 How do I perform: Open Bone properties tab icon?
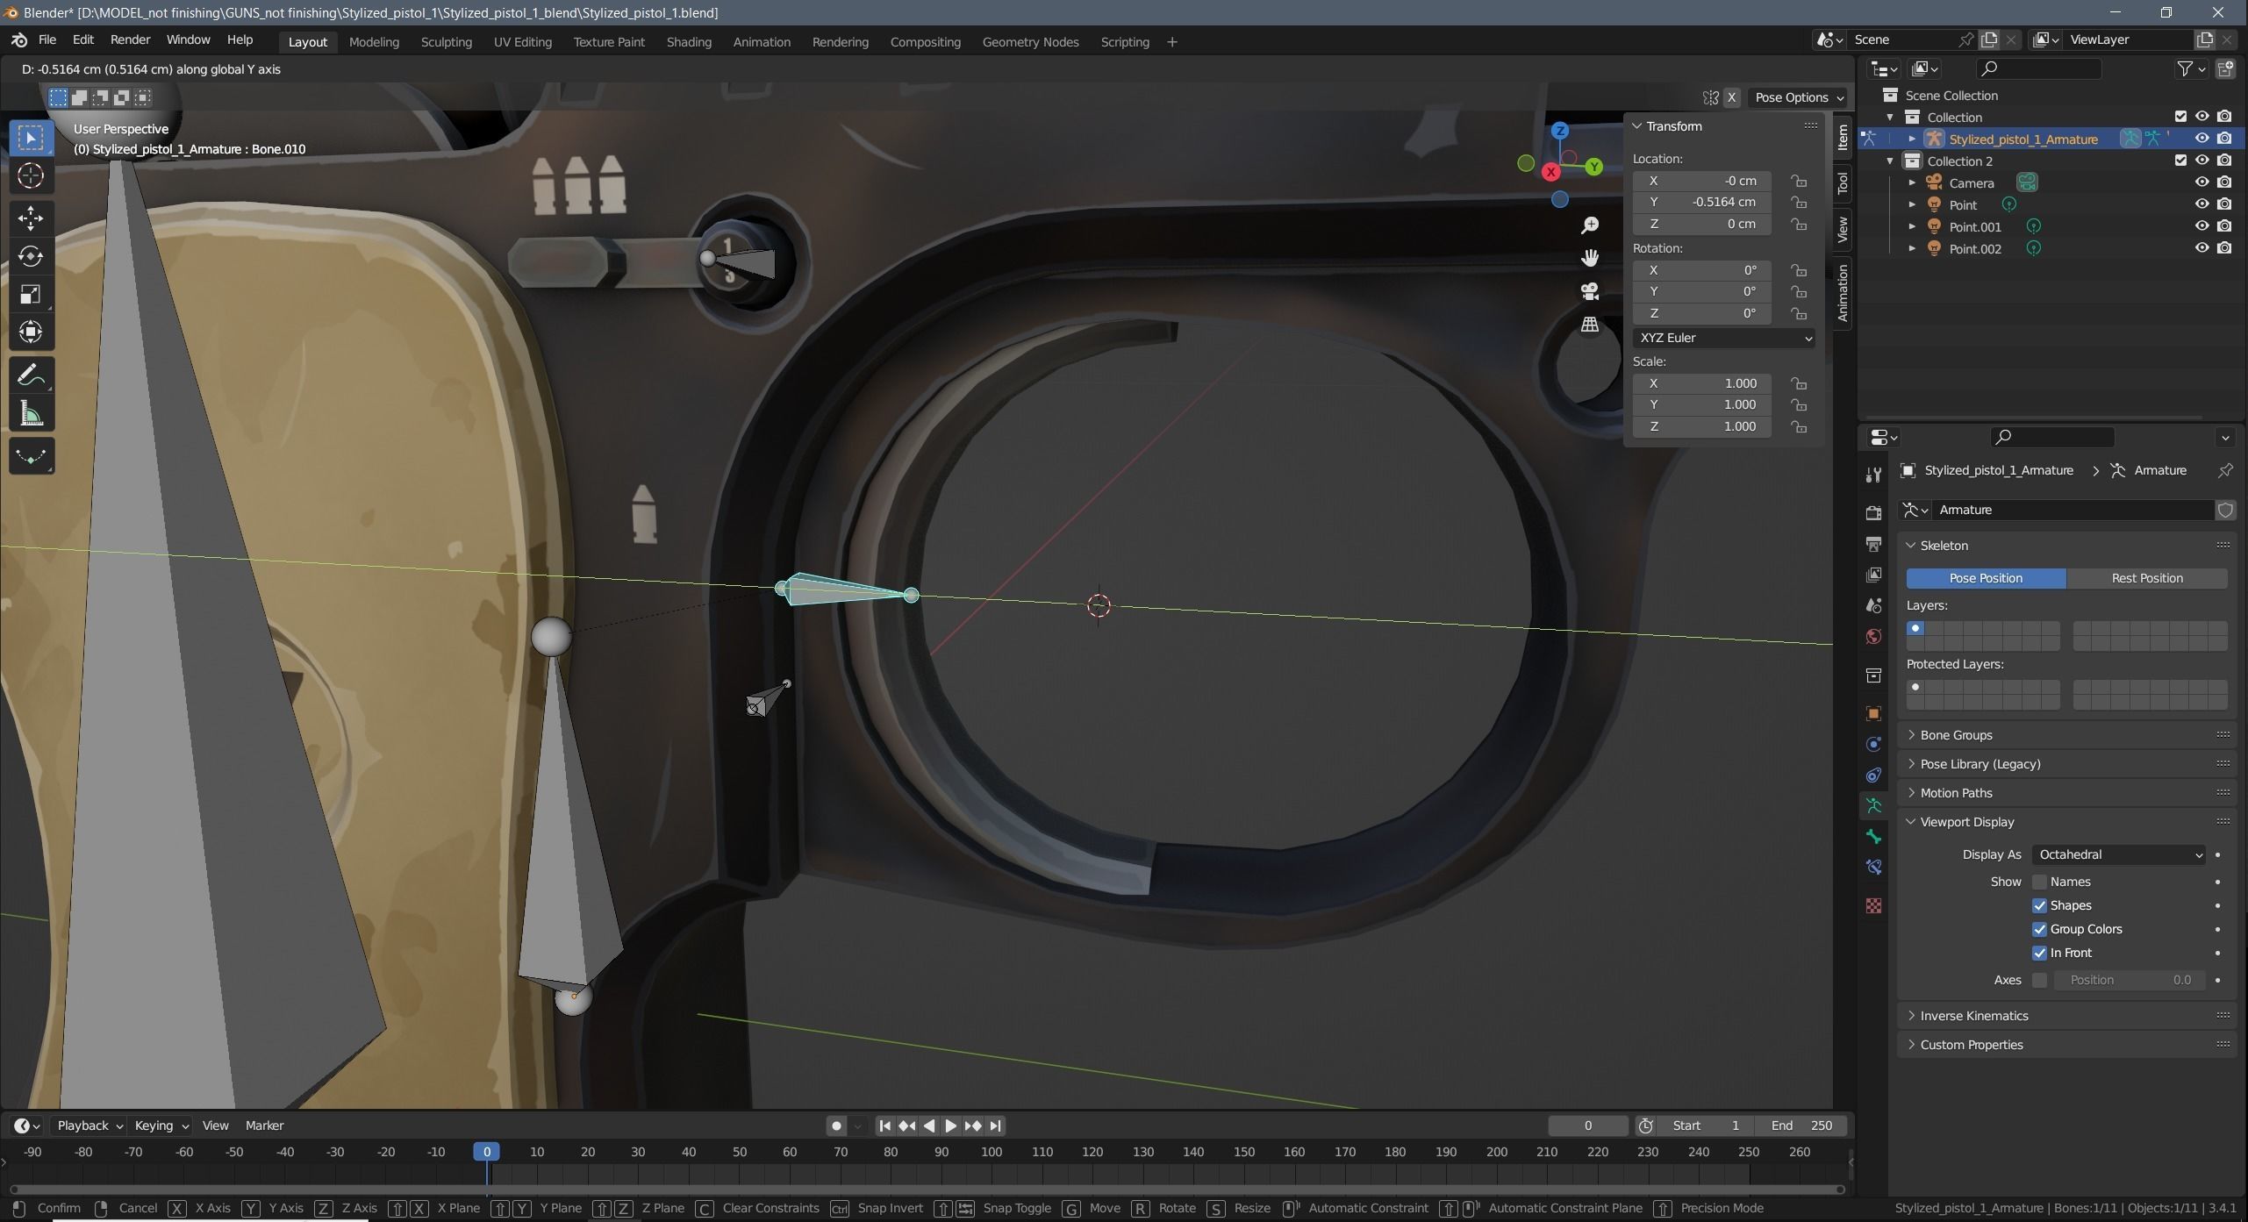point(1873,837)
